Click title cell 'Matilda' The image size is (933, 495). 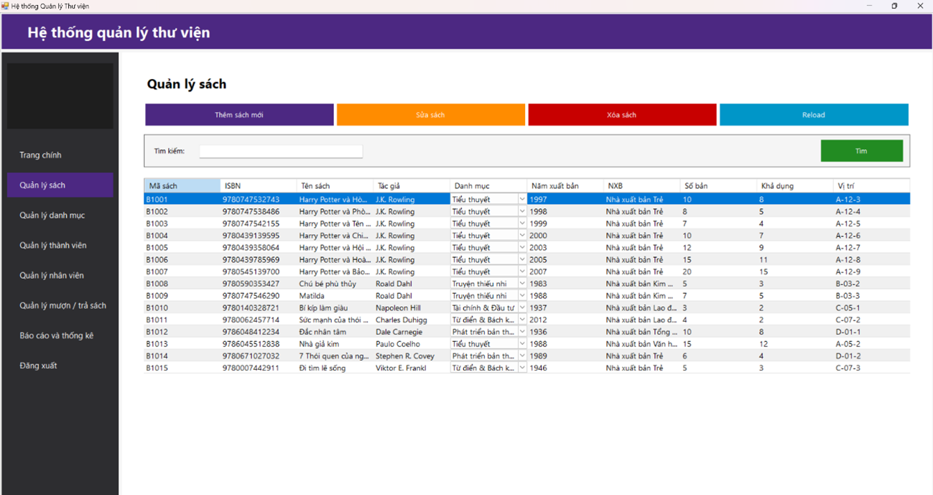[335, 296]
